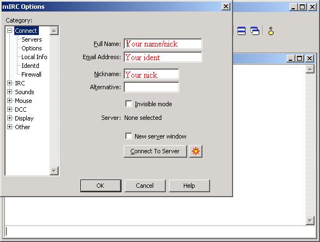Click the sun icon beside Connect To Server
The height and width of the screenshot is (242, 320).
click(195, 151)
